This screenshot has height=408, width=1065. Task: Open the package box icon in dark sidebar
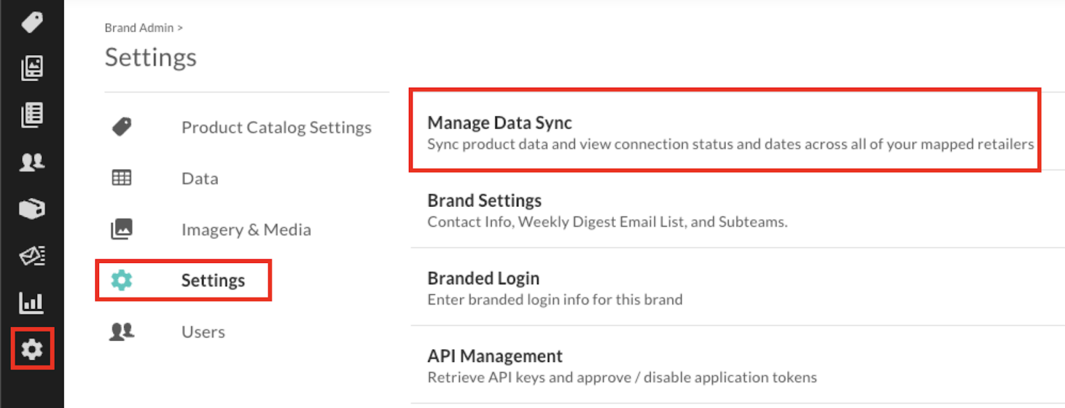pyautogui.click(x=32, y=209)
